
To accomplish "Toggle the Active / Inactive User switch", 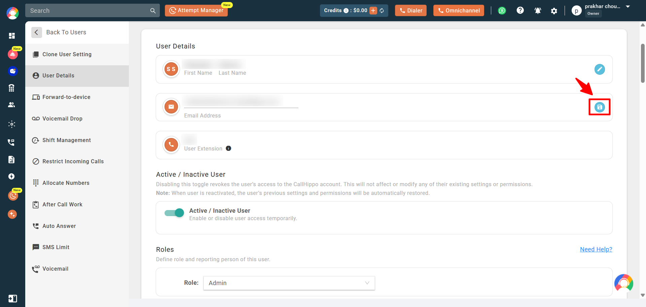I will click(174, 213).
